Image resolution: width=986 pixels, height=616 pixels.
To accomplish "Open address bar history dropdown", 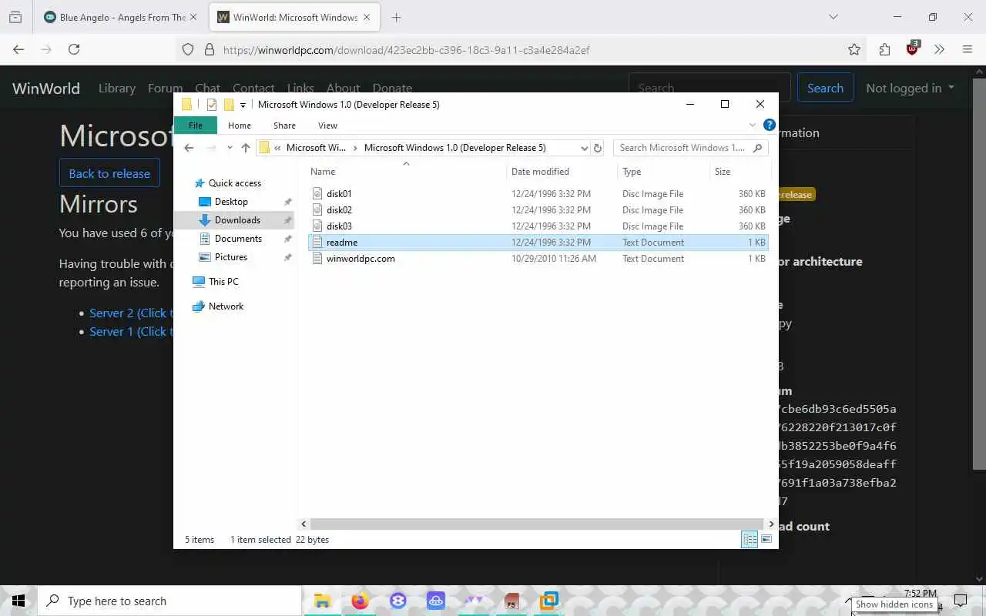I will [584, 148].
